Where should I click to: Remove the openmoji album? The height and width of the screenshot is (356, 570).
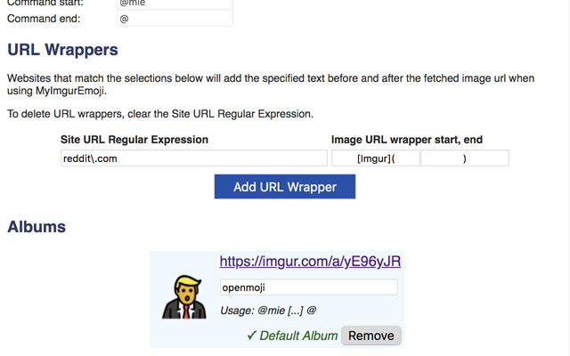(x=372, y=336)
